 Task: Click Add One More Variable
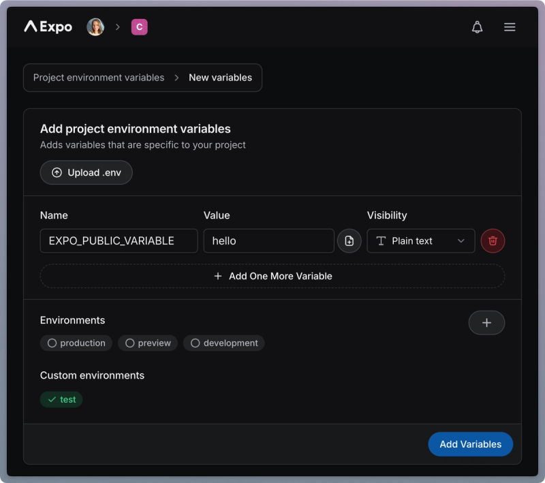pyautogui.click(x=272, y=276)
